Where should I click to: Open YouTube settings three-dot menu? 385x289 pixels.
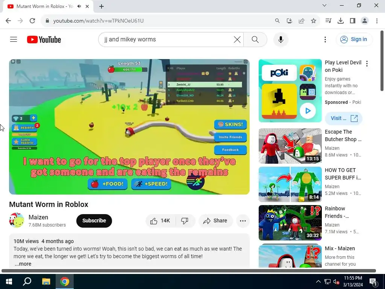pyautogui.click(x=325, y=39)
